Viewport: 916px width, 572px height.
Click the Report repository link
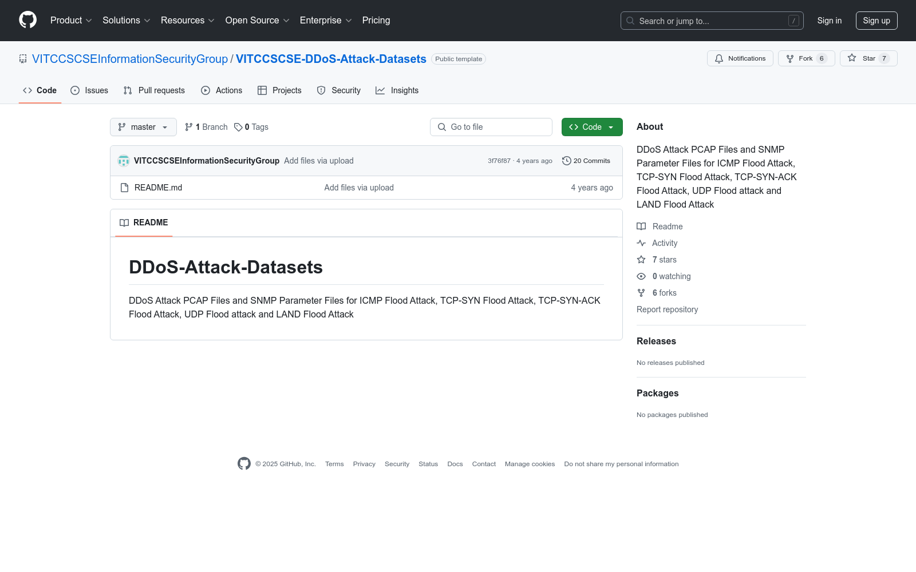click(668, 309)
